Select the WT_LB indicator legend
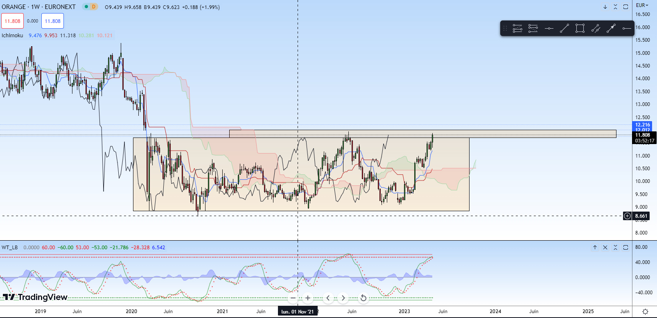The width and height of the screenshot is (657, 318). pyautogui.click(x=10, y=248)
